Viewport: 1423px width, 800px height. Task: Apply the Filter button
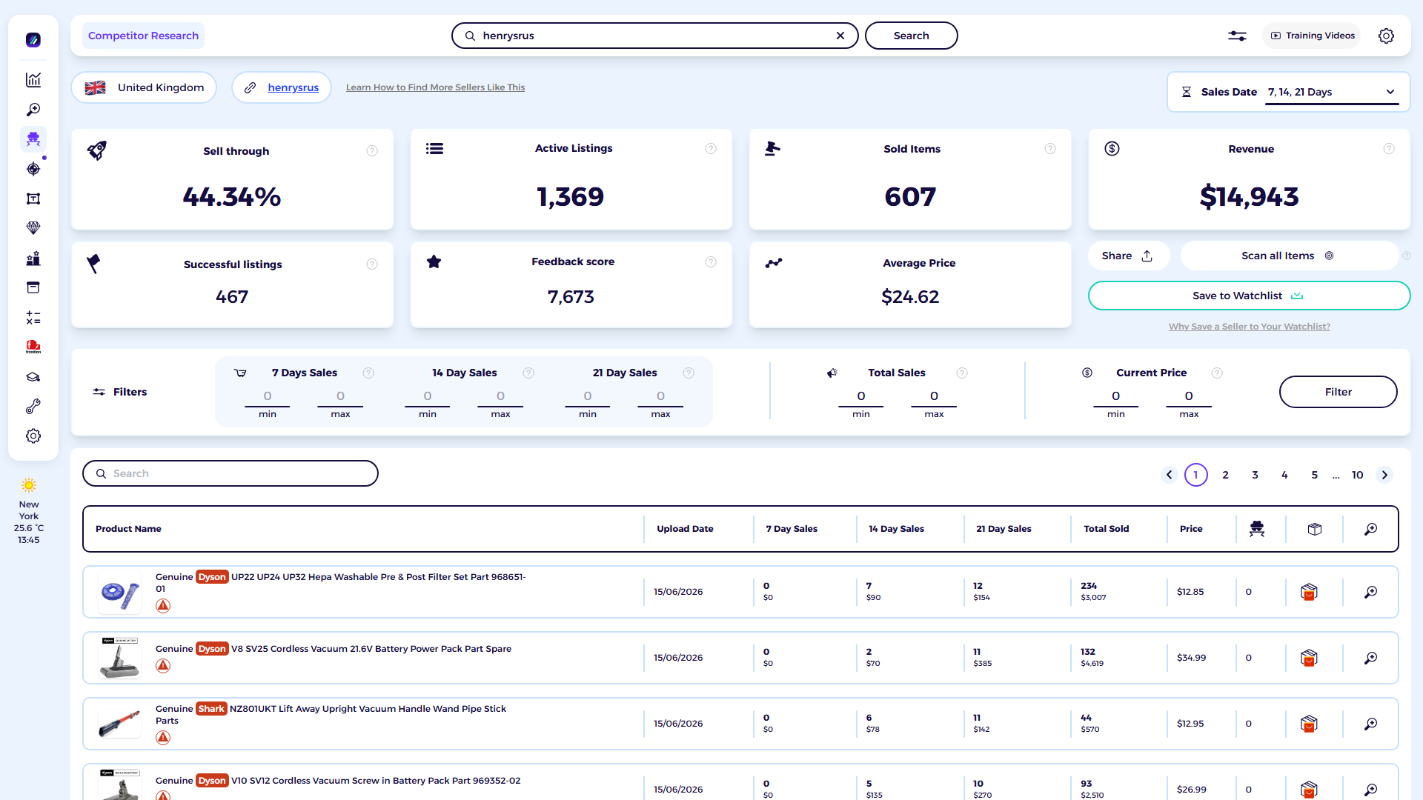point(1338,392)
